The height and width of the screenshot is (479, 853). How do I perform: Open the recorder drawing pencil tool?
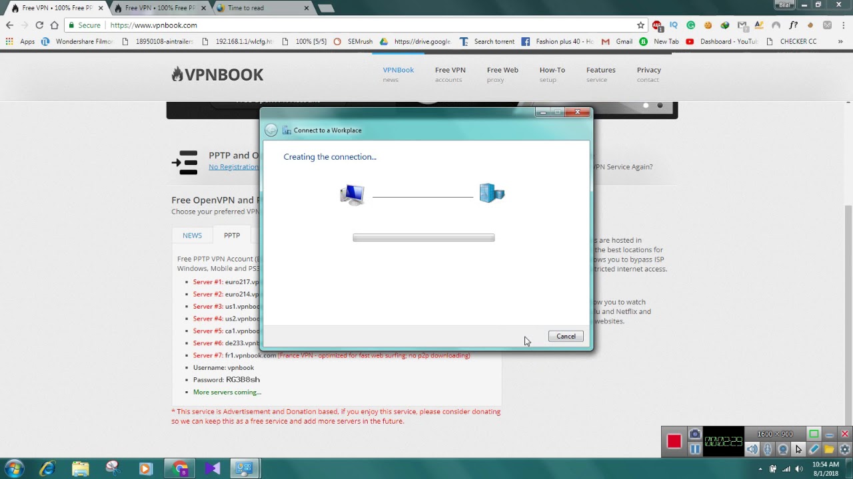tap(814, 449)
